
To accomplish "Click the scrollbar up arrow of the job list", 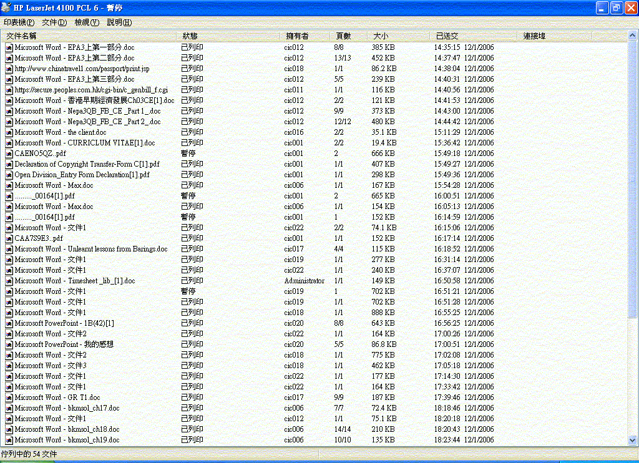I will [x=633, y=36].
